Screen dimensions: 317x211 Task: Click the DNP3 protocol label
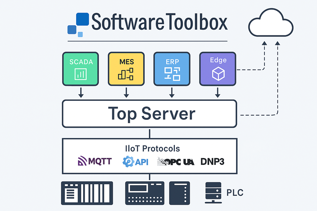[x=212, y=161]
